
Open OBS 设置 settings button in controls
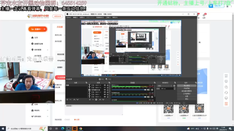(187, 96)
